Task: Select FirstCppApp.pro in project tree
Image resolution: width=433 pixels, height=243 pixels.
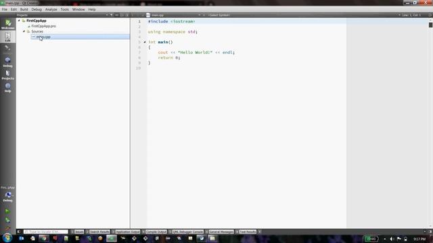Action: click(x=43, y=26)
